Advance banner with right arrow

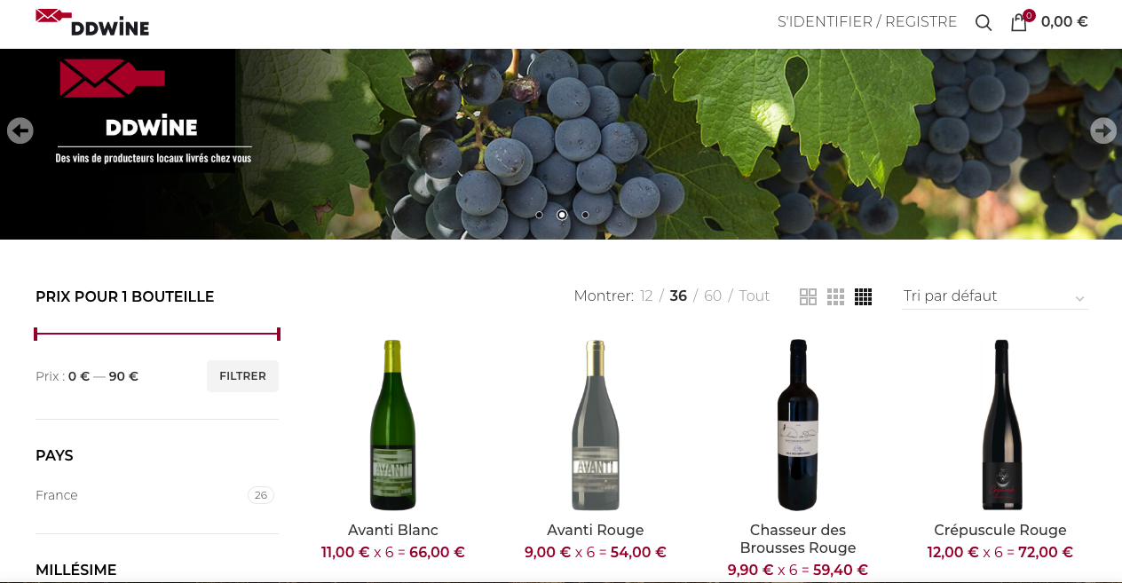pyautogui.click(x=1103, y=130)
